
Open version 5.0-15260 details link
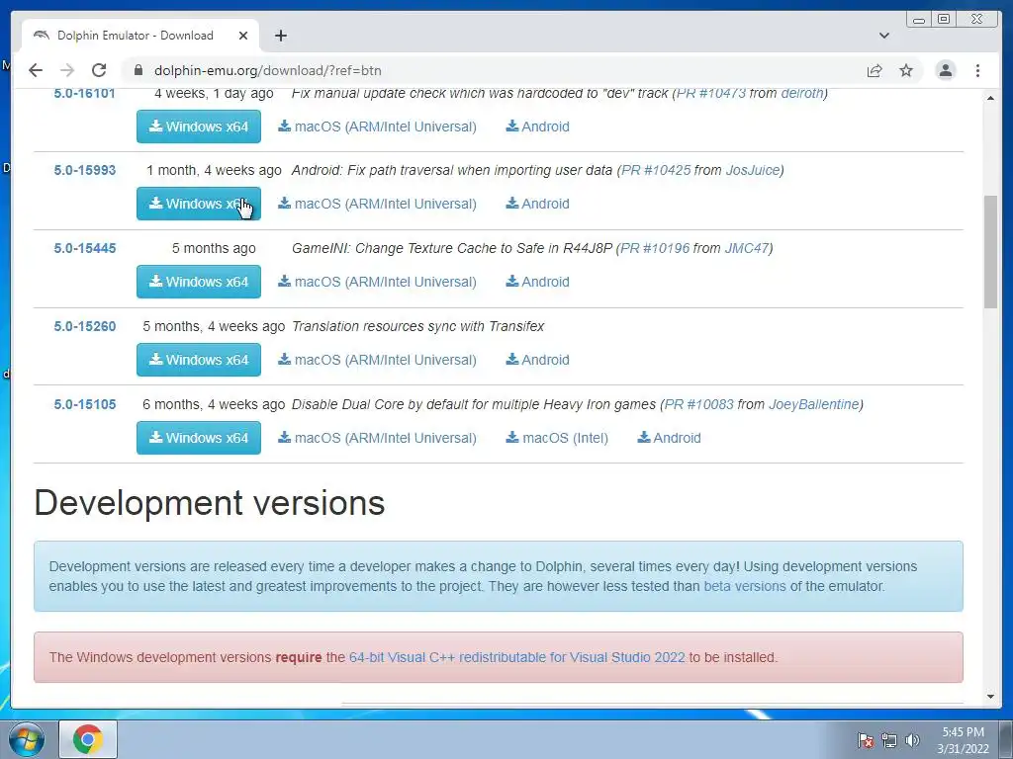pos(85,326)
